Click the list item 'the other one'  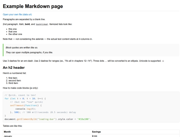point(15,34)
